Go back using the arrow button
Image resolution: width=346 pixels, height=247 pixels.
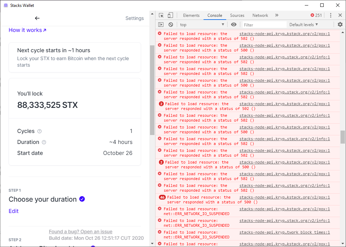pyautogui.click(x=37, y=18)
